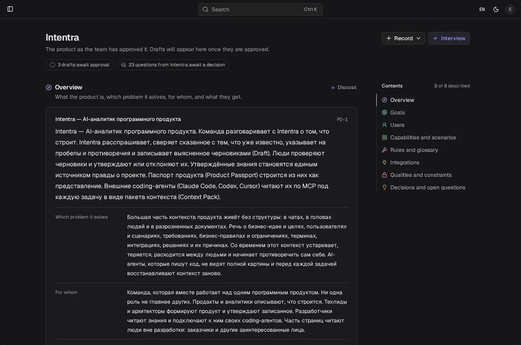Open '3 drafts await approval' chip
The height and width of the screenshot is (345, 521).
80,65
